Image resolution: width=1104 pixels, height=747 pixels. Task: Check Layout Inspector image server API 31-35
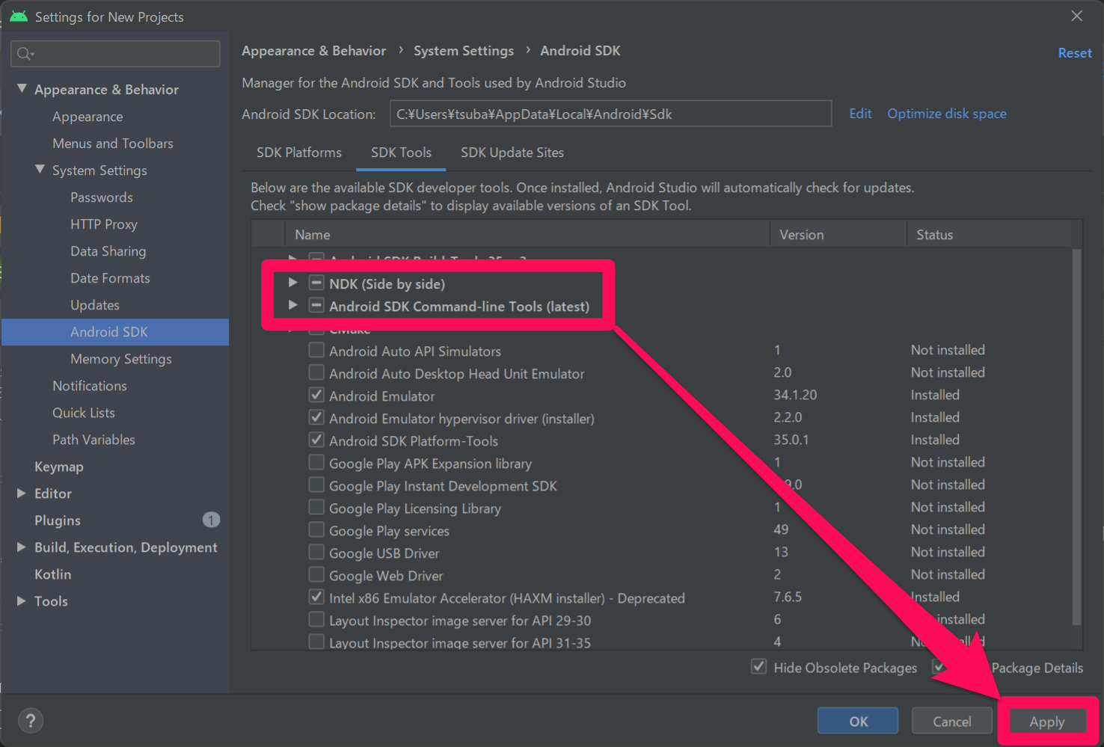(x=316, y=642)
